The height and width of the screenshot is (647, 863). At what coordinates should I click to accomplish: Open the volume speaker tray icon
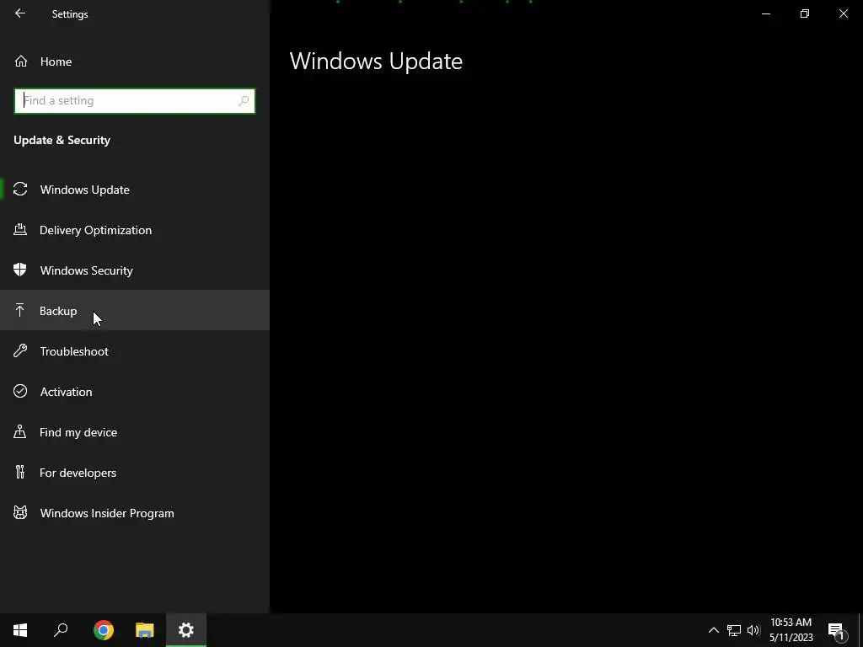click(x=753, y=630)
